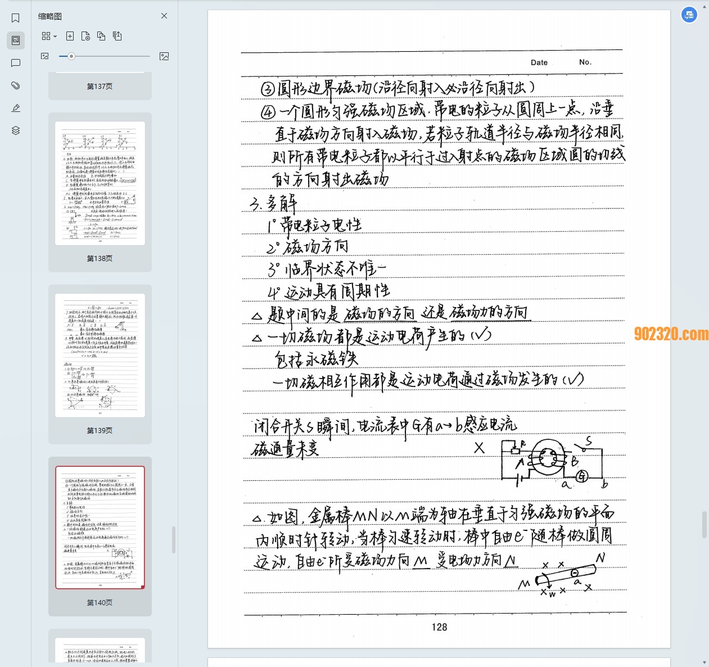
Task: Expand the thumbnail grid layout dropdown
Action: click(x=49, y=36)
